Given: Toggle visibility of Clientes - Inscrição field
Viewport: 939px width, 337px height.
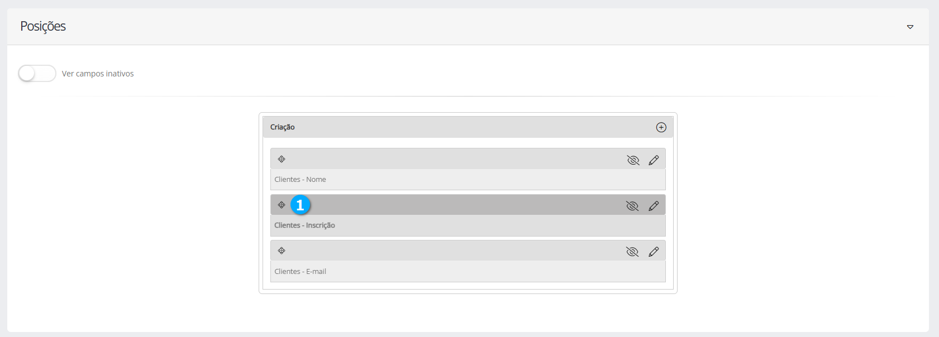Looking at the screenshot, I should (632, 206).
